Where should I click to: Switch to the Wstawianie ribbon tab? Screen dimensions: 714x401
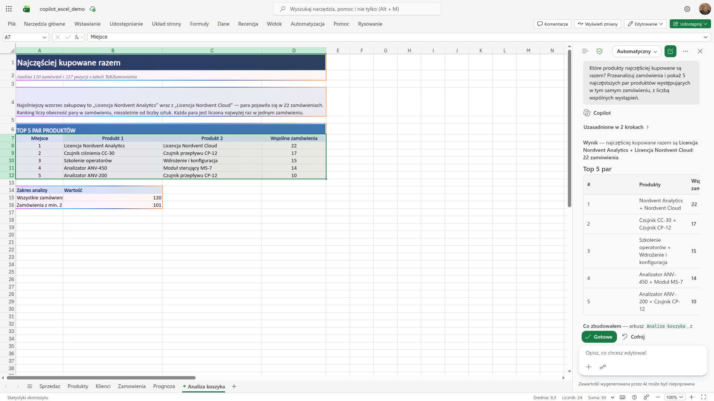(87, 24)
